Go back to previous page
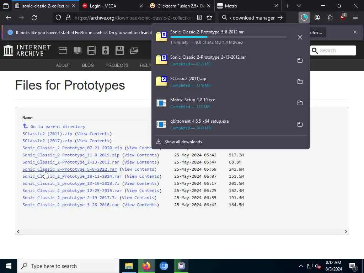364x273 pixels. coord(9,18)
